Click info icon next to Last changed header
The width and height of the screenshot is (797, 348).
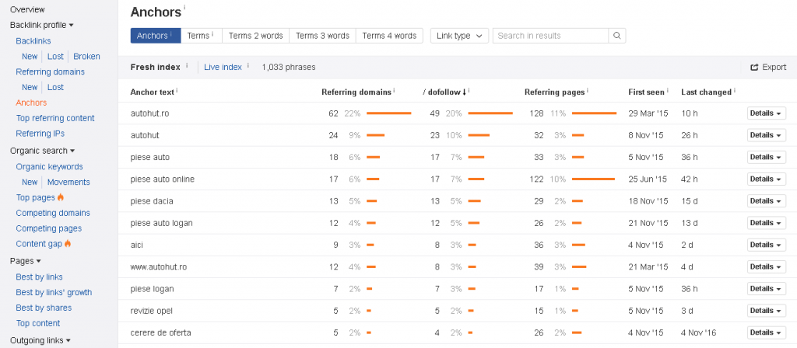(736, 91)
